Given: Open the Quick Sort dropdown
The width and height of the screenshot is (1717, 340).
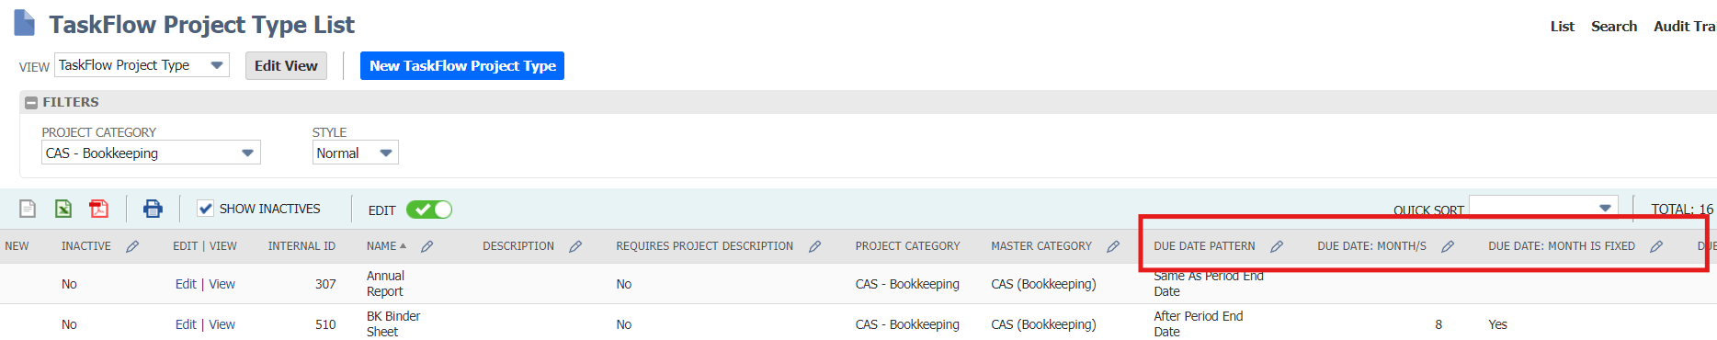Looking at the screenshot, I should click(x=1543, y=208).
